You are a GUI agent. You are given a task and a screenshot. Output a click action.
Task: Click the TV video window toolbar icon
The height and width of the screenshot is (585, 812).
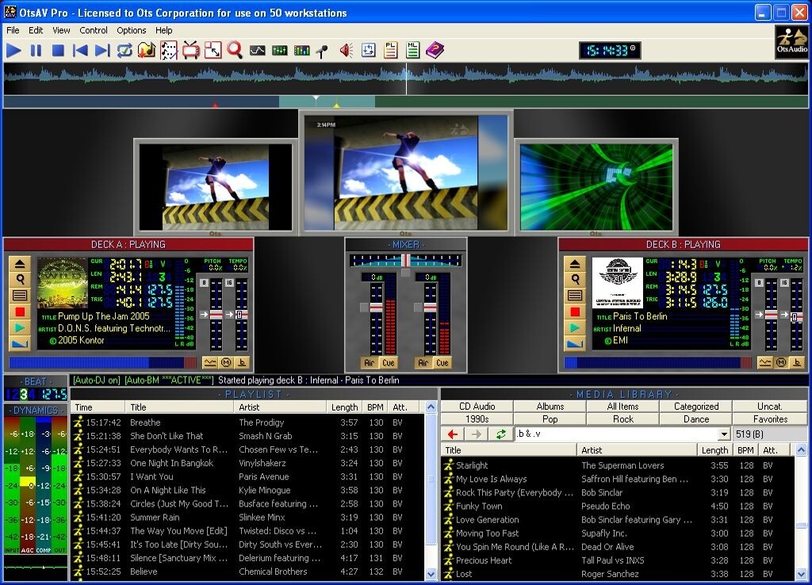190,51
